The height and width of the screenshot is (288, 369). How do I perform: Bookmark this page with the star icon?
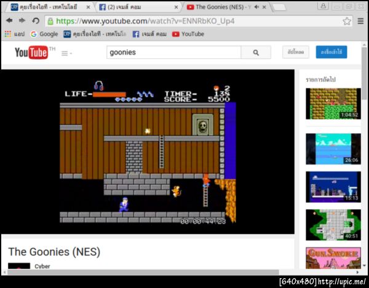coord(347,21)
